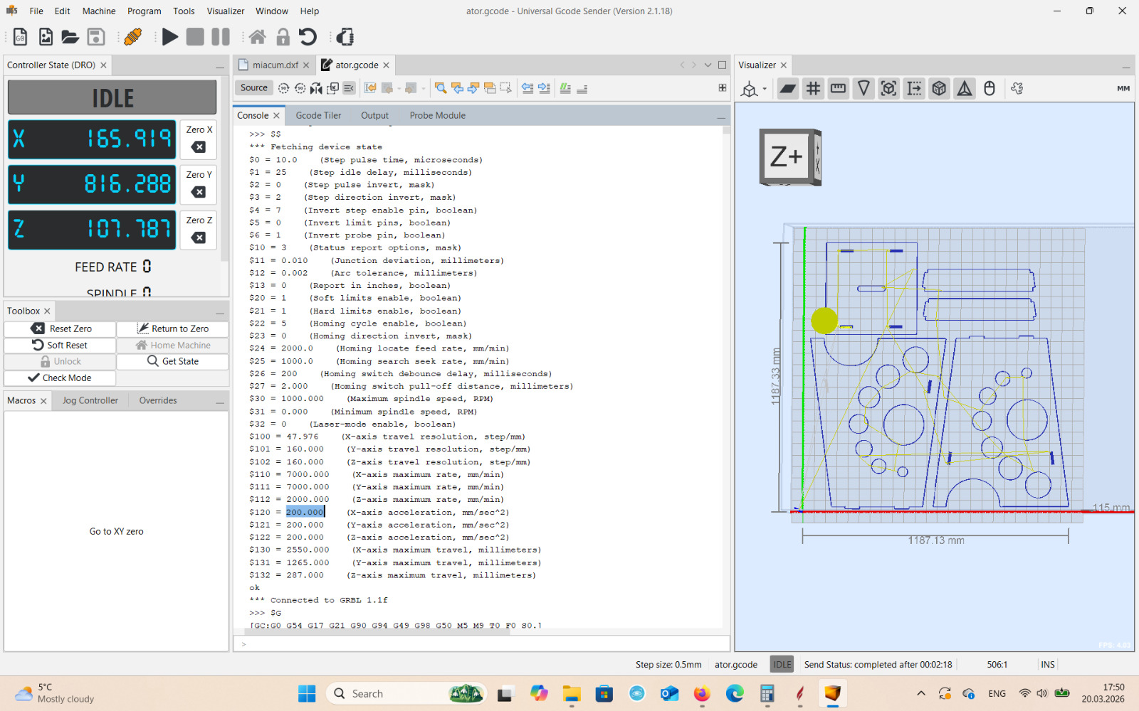Click the find selection magnifier icon

point(440,88)
